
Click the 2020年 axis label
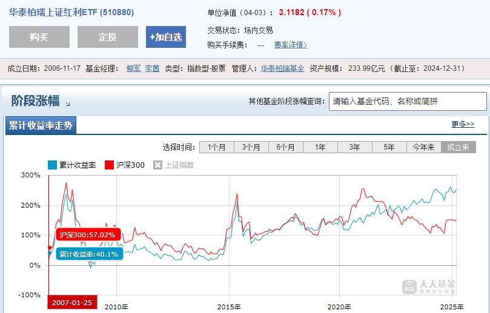click(x=339, y=307)
